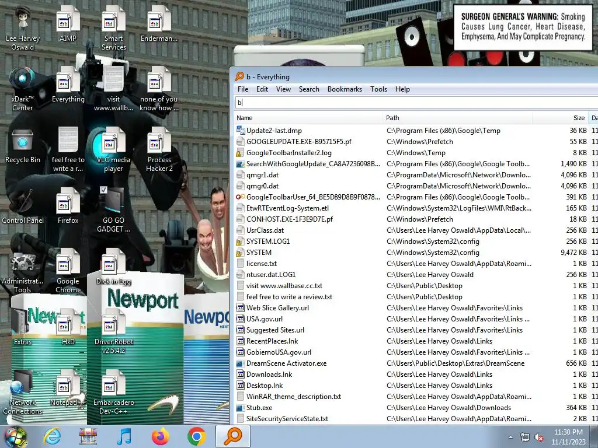
Task: Select GOOGLEUPDATE.EXE-B95715F5.pf result
Action: pyautogui.click(x=416, y=142)
